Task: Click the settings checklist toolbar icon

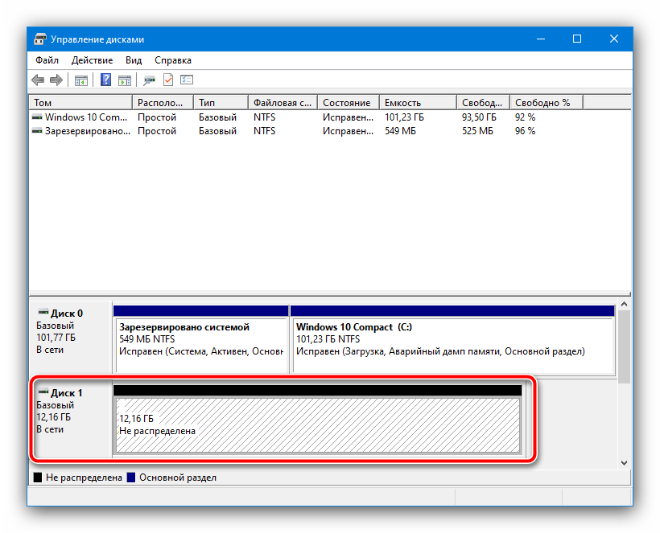Action: [187, 80]
